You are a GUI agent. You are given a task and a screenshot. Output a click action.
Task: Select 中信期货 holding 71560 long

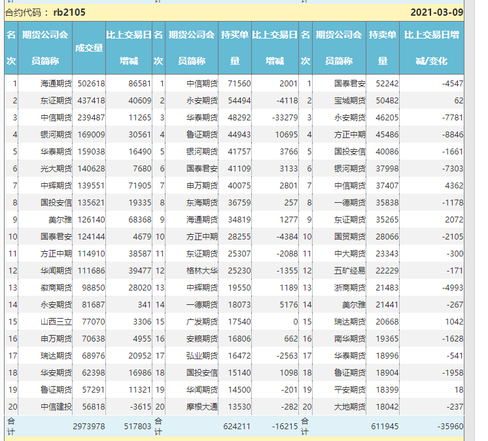pyautogui.click(x=202, y=84)
